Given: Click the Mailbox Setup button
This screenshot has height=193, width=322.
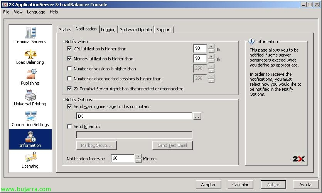Looking at the screenshot, I should point(96,145).
